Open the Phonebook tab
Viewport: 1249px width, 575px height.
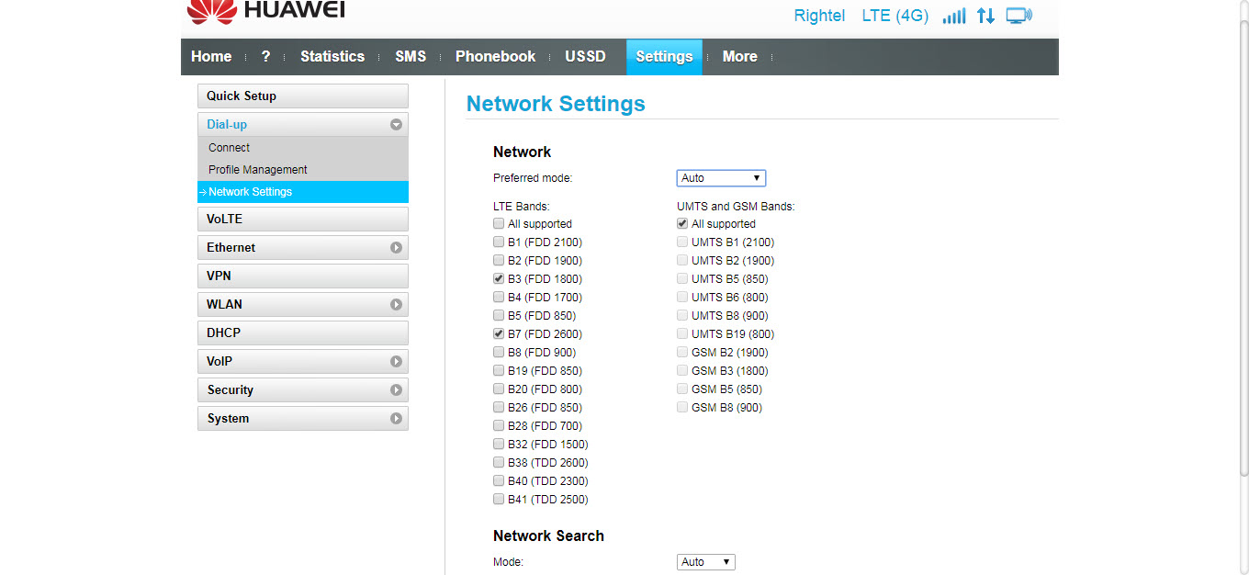(495, 56)
